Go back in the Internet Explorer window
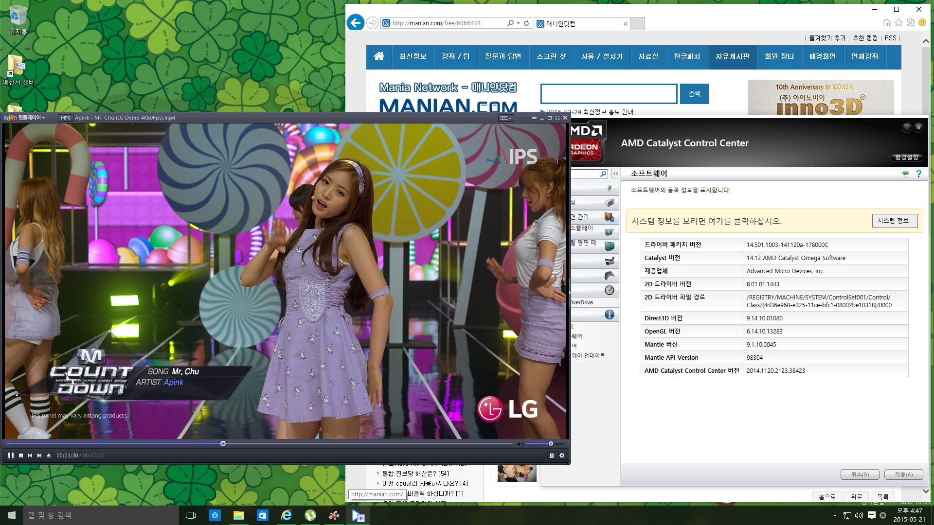This screenshot has height=525, width=934. click(x=356, y=22)
